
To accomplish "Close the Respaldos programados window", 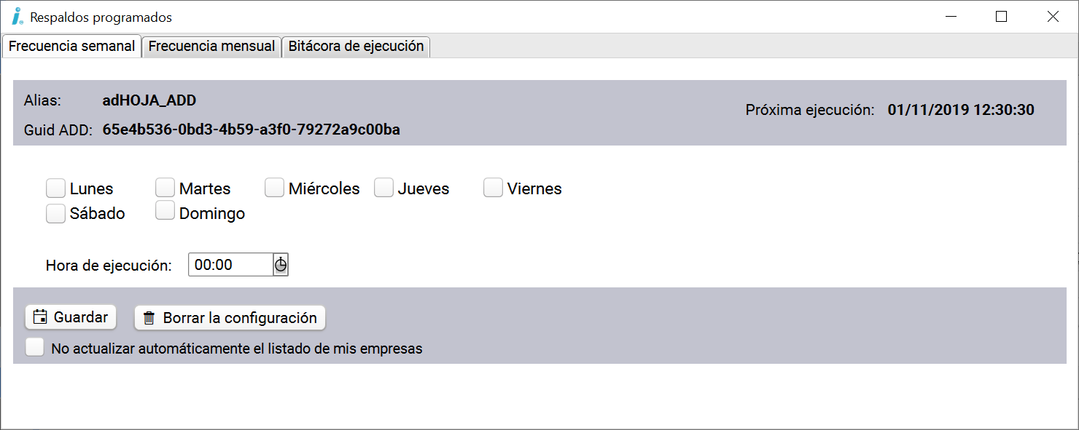I will (1053, 16).
